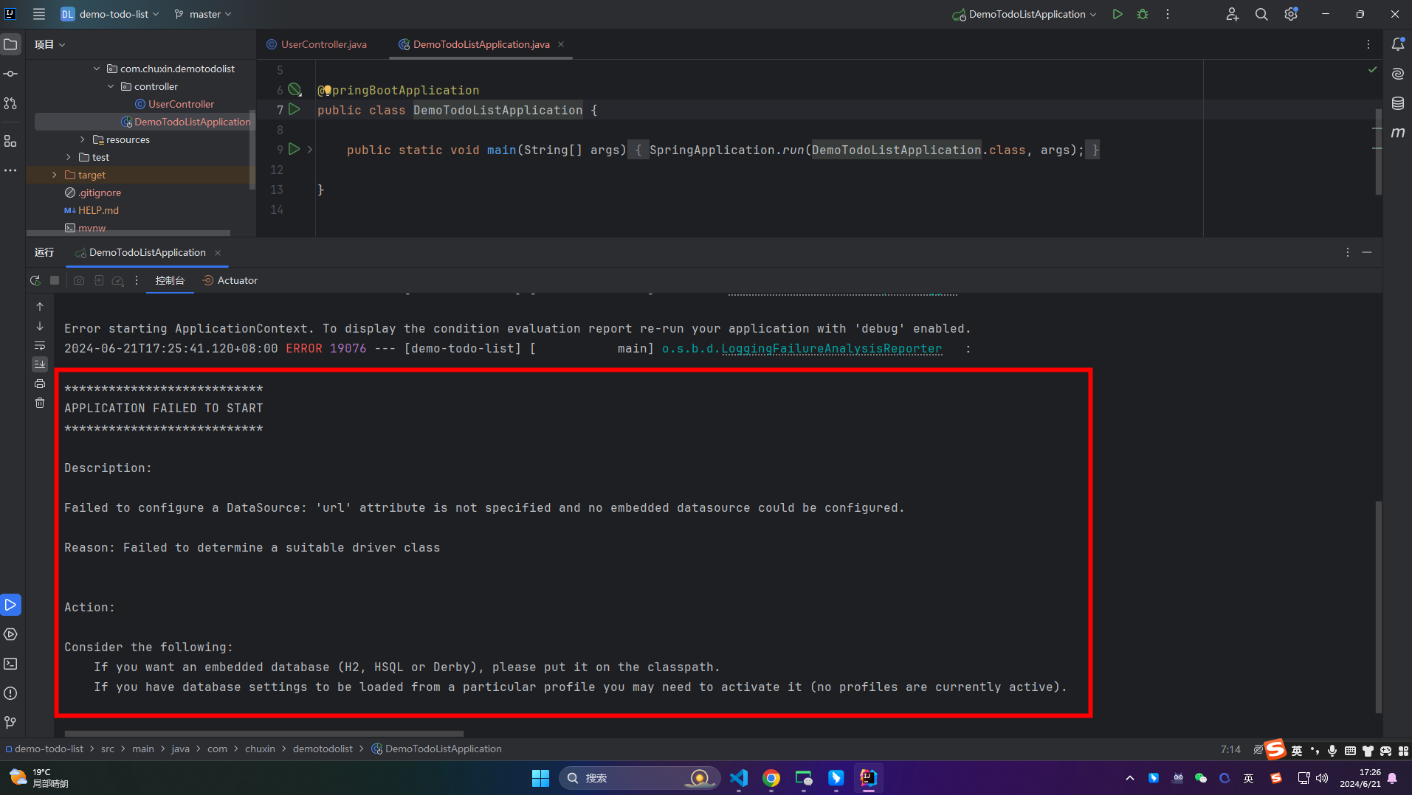
Task: Open the Database tool window
Action: (1398, 103)
